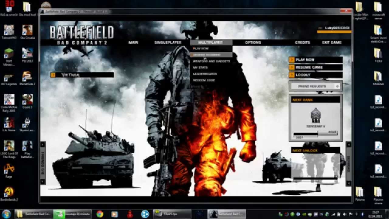Open the PlanetSide 2 desktop shortcut
Image resolution: width=389 pixels, height=219 pixels.
[27, 78]
